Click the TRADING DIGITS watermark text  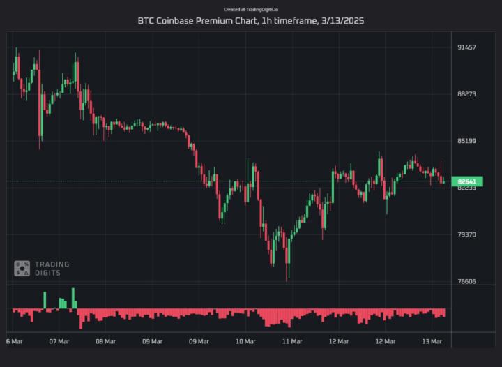(x=52, y=269)
